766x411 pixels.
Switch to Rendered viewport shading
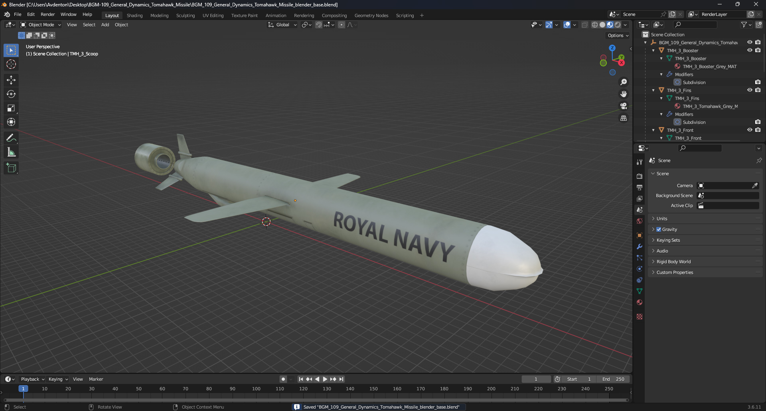pyautogui.click(x=618, y=25)
